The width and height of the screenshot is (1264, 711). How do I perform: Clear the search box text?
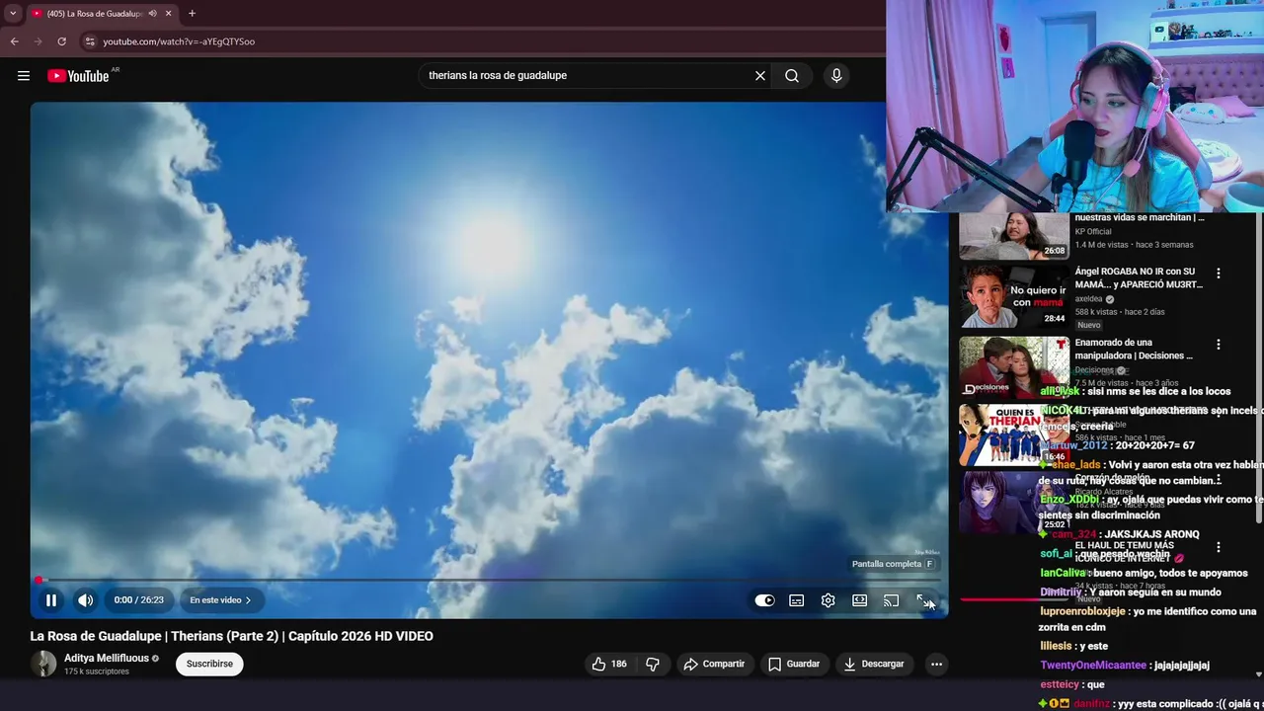[x=760, y=76]
